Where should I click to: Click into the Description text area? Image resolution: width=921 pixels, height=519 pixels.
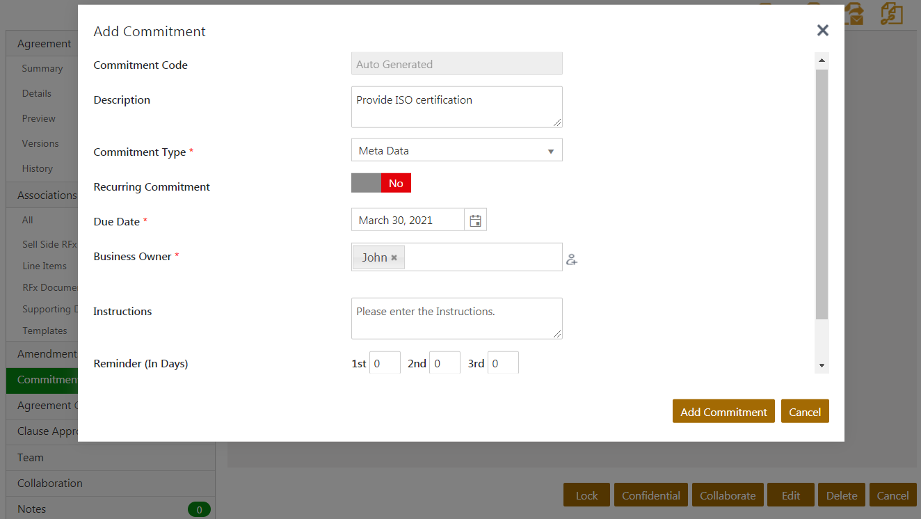point(456,107)
